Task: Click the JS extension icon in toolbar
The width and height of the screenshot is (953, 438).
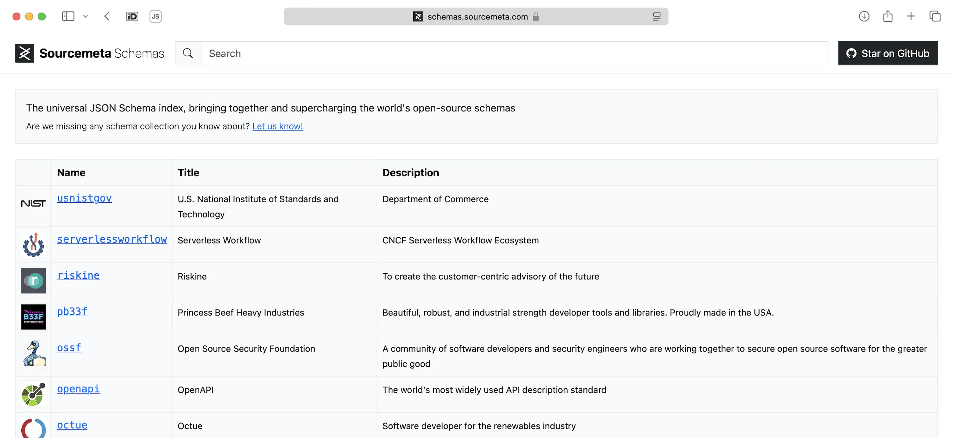Action: [x=156, y=16]
